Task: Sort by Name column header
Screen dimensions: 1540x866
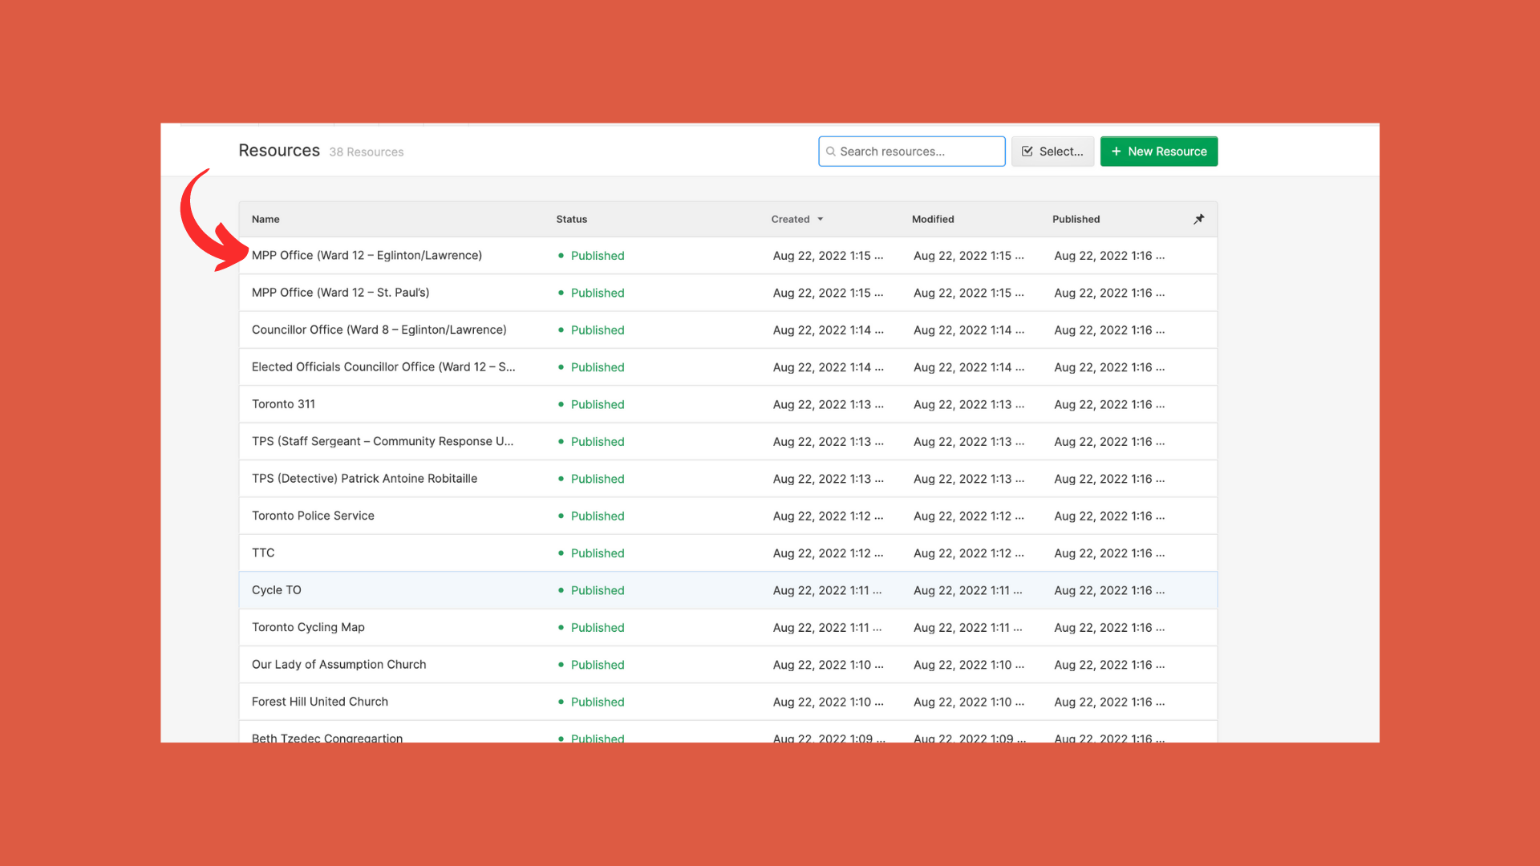Action: [265, 219]
